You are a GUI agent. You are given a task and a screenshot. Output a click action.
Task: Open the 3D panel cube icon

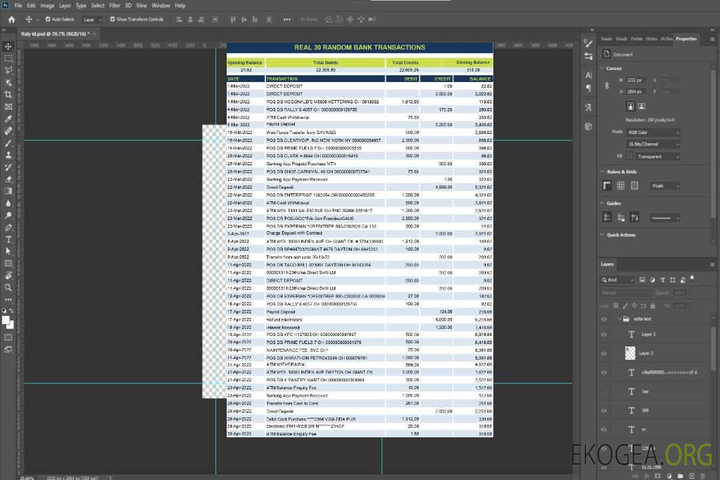pos(589,126)
